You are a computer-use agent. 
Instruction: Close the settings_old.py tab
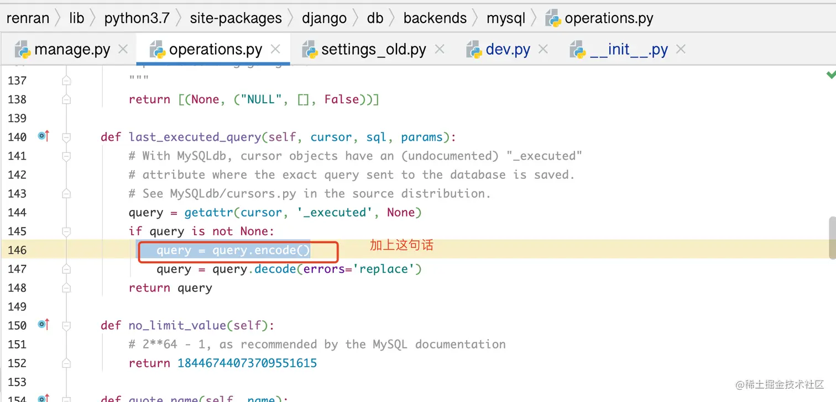coord(440,50)
